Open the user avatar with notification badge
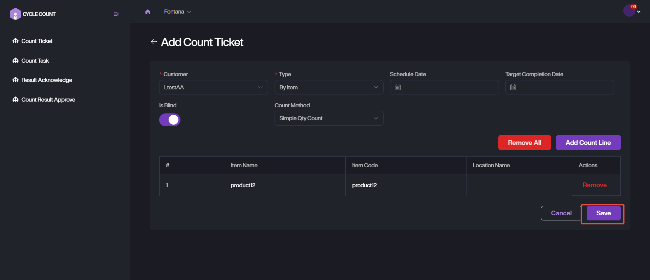Screen dimensions: 650x280 [x=629, y=11]
